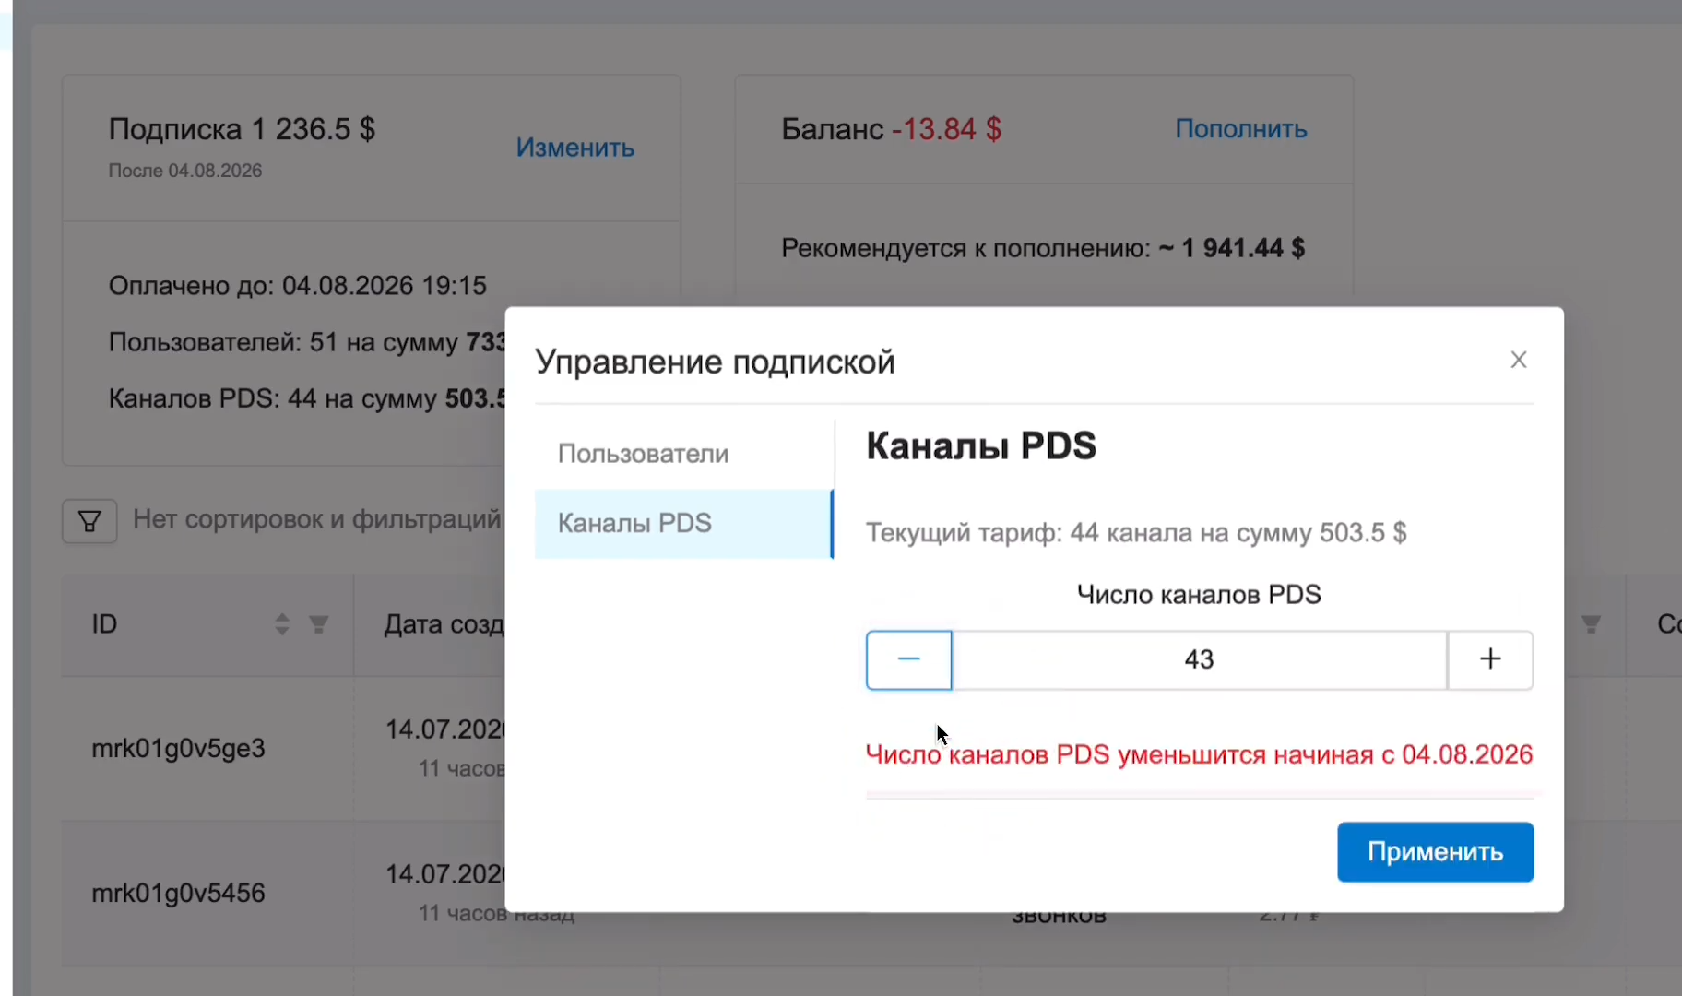Click the Дата созд column header
The image size is (1682, 996).
tap(444, 624)
